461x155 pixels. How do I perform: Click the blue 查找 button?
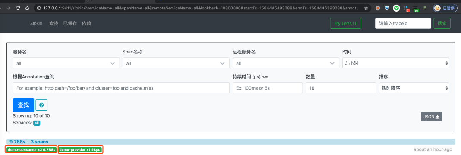click(23, 105)
